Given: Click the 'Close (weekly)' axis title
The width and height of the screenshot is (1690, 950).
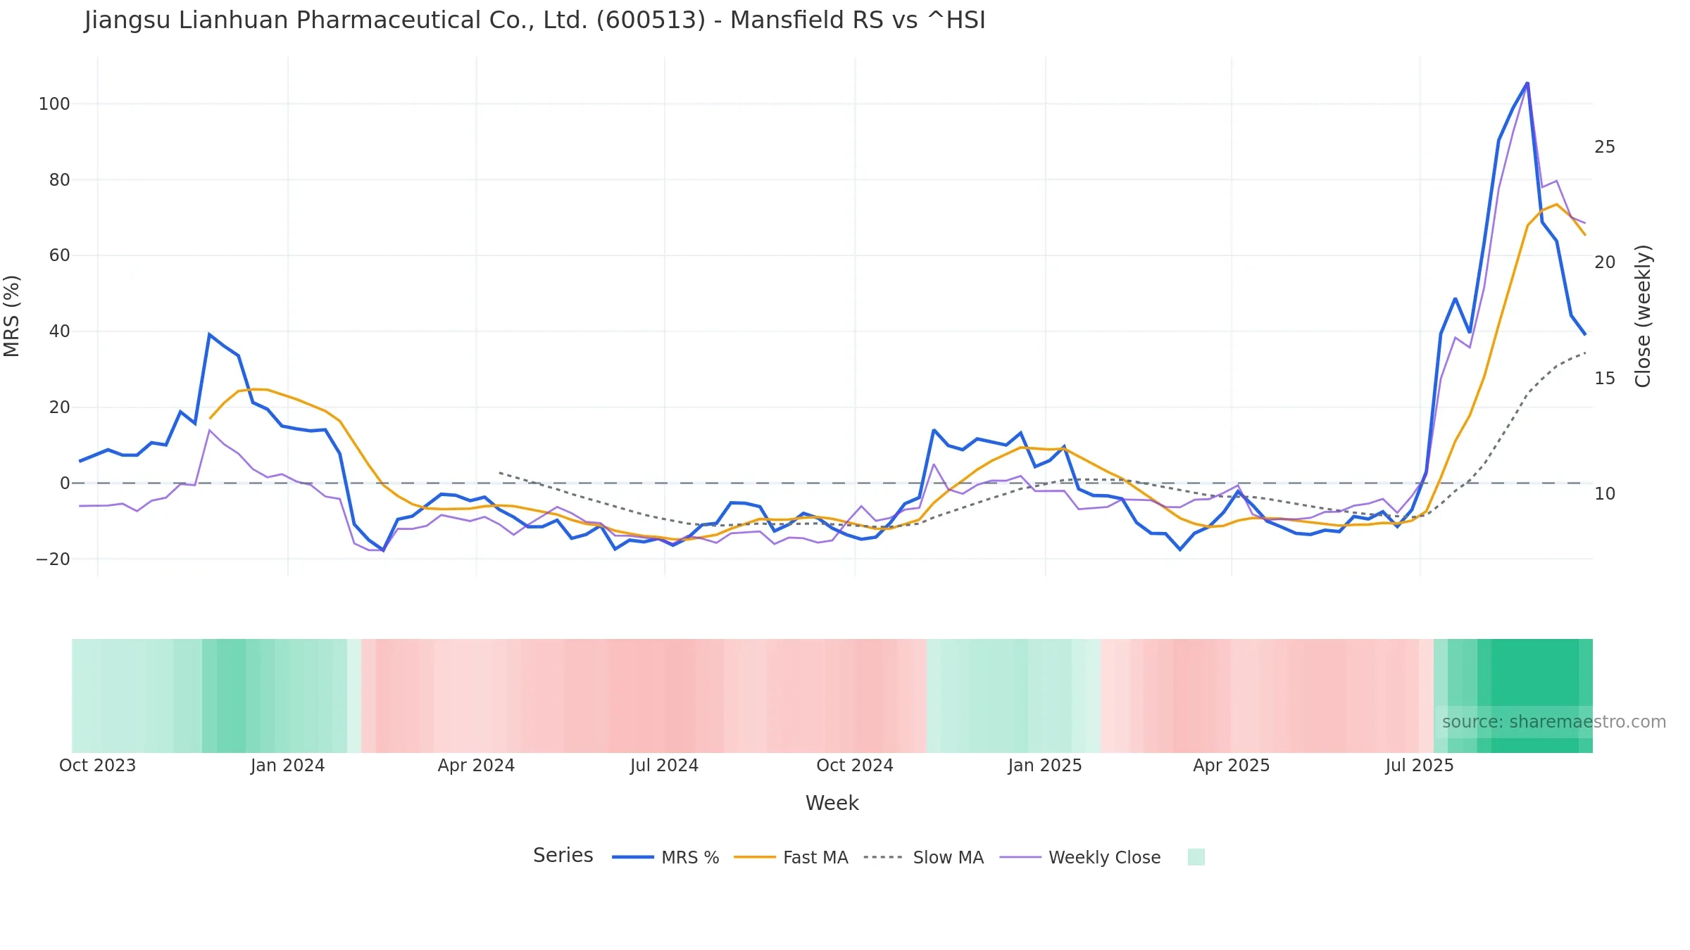Looking at the screenshot, I should [1643, 316].
